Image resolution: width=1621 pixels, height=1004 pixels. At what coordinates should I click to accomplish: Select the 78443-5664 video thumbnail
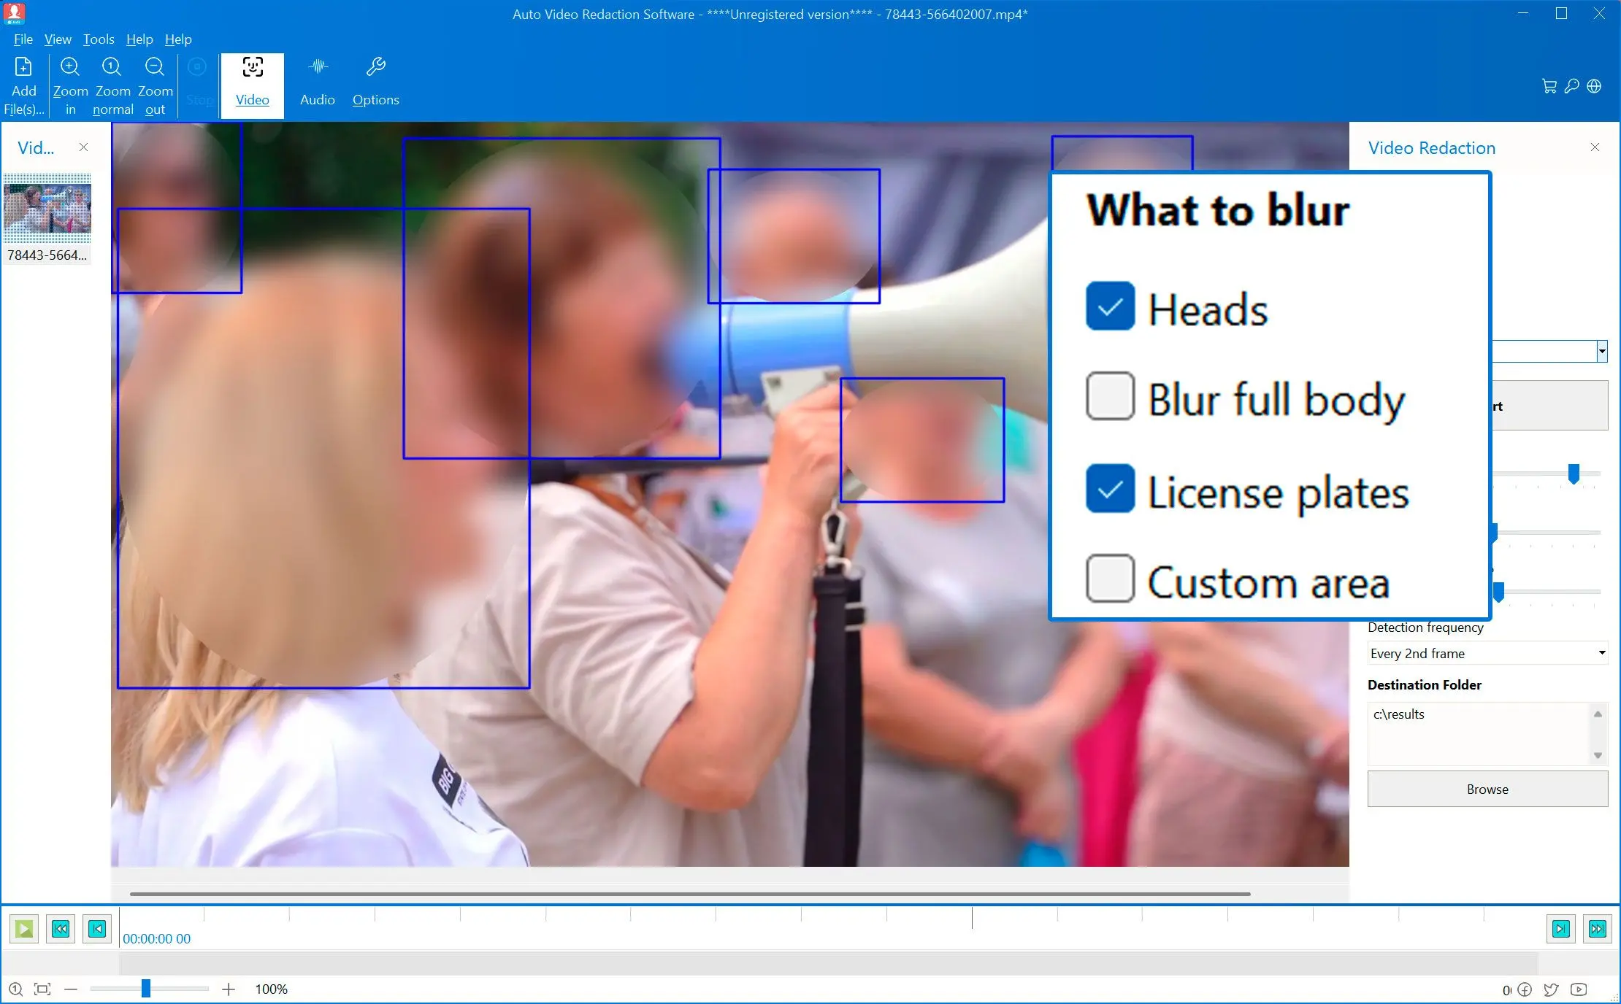click(47, 209)
